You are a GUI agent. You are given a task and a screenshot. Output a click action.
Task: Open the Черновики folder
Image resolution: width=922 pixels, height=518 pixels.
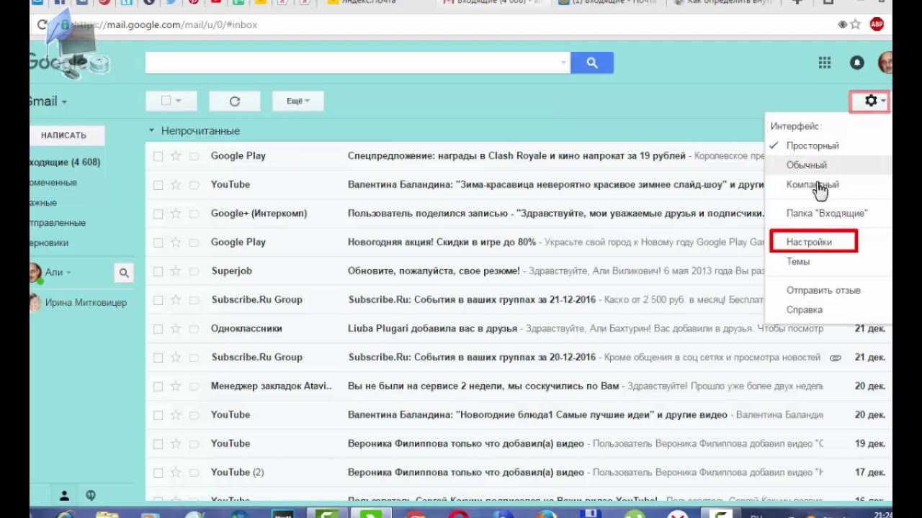pos(49,243)
